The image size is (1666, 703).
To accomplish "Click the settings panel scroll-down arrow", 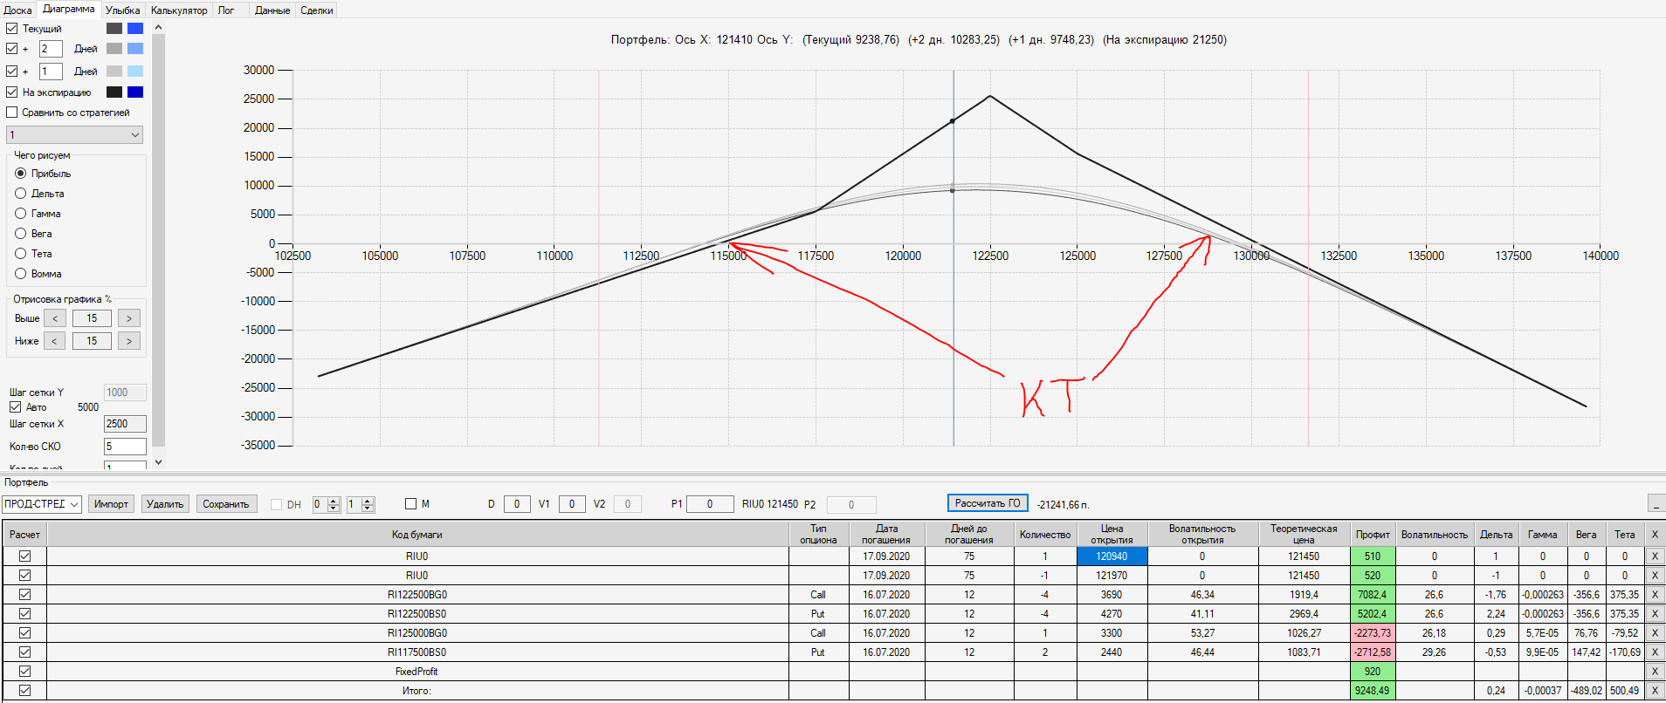I will [158, 462].
